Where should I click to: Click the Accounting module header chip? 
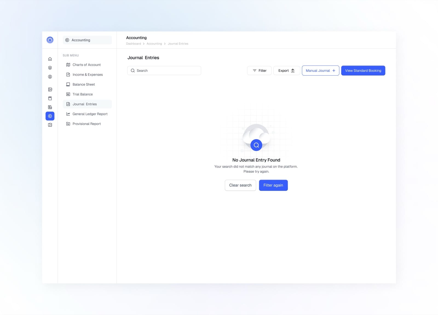(x=87, y=40)
